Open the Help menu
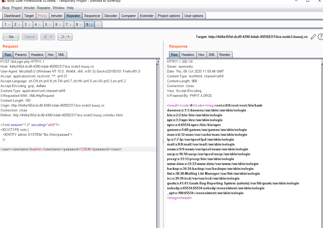Screen dimensions: 323x228 (70, 8)
